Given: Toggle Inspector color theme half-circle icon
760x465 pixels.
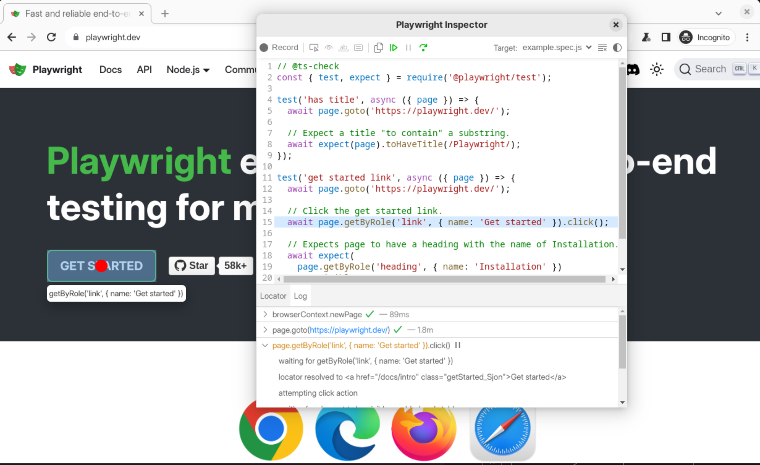Looking at the screenshot, I should [617, 48].
